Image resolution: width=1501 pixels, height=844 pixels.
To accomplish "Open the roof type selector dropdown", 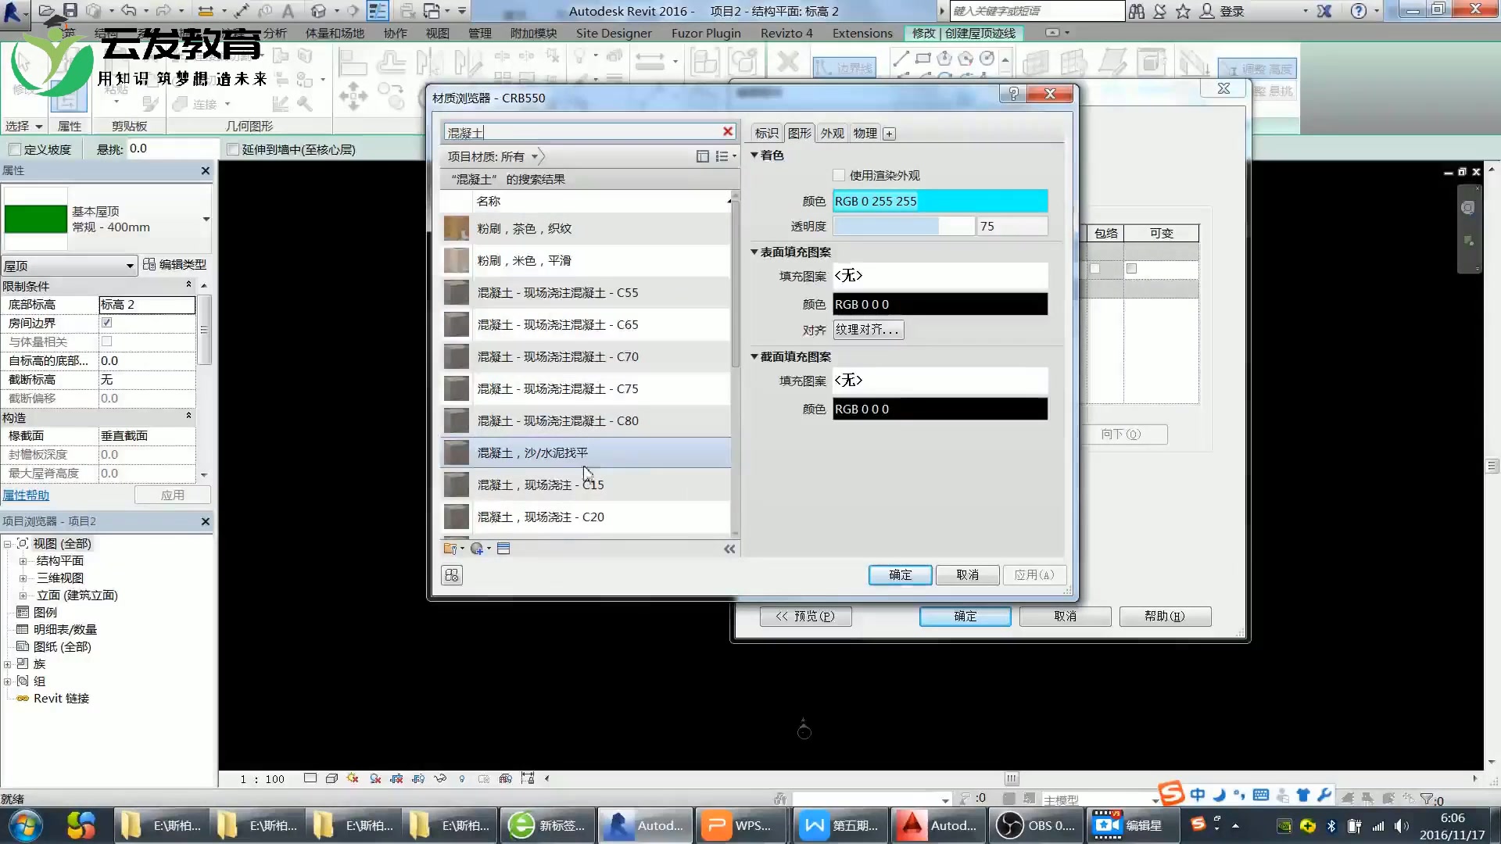I will [x=206, y=220].
